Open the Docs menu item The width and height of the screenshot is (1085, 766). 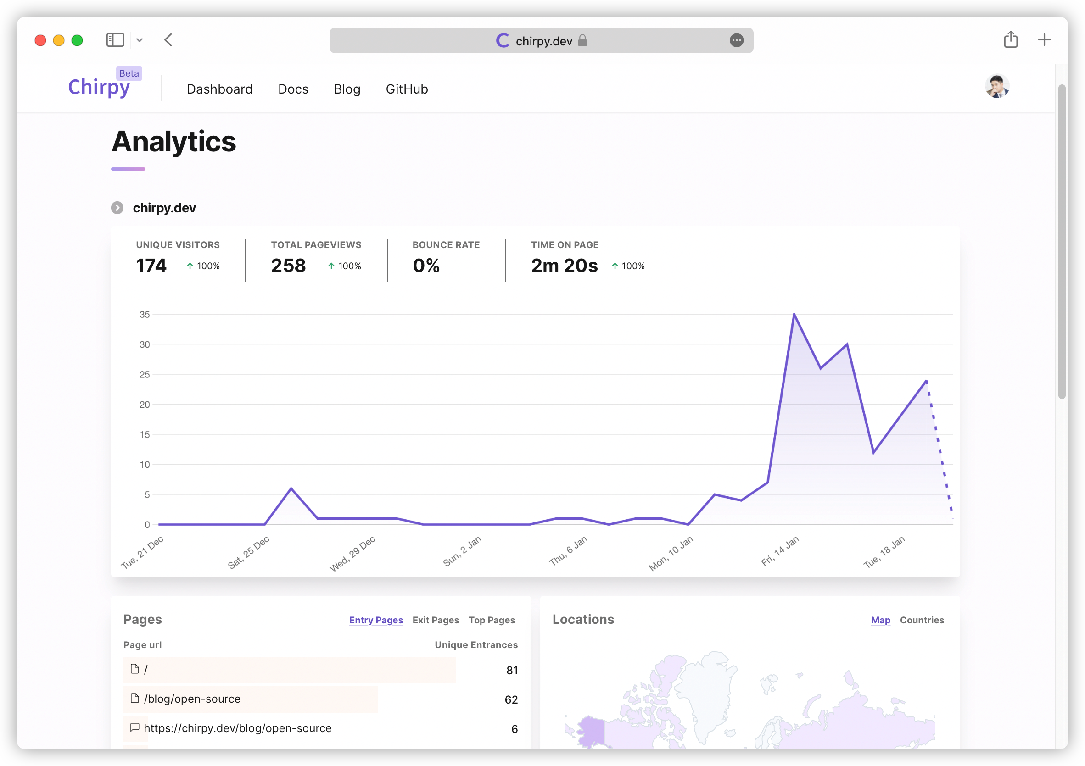click(293, 89)
